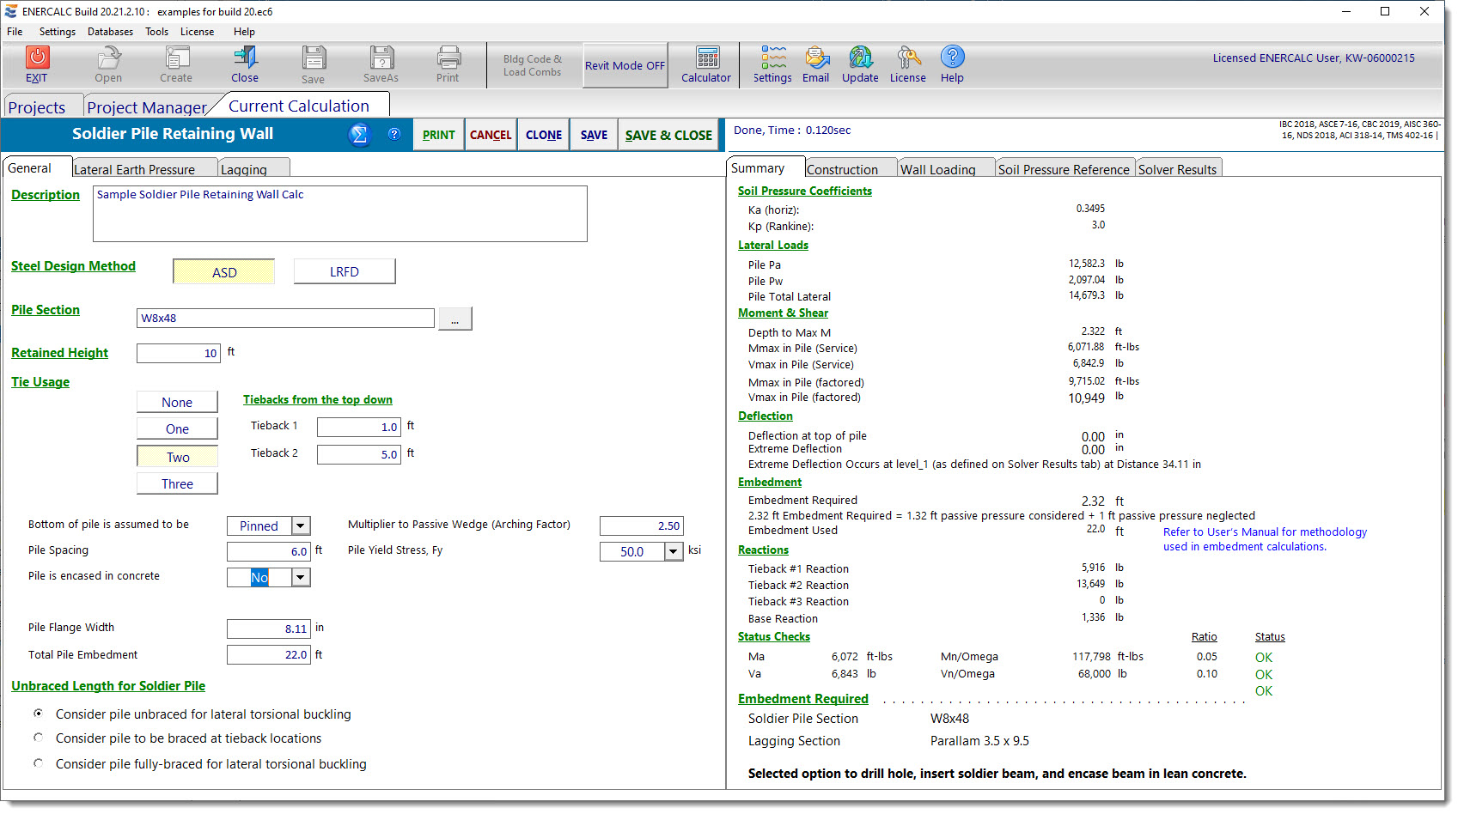Click the red EXIT power icon

click(37, 58)
